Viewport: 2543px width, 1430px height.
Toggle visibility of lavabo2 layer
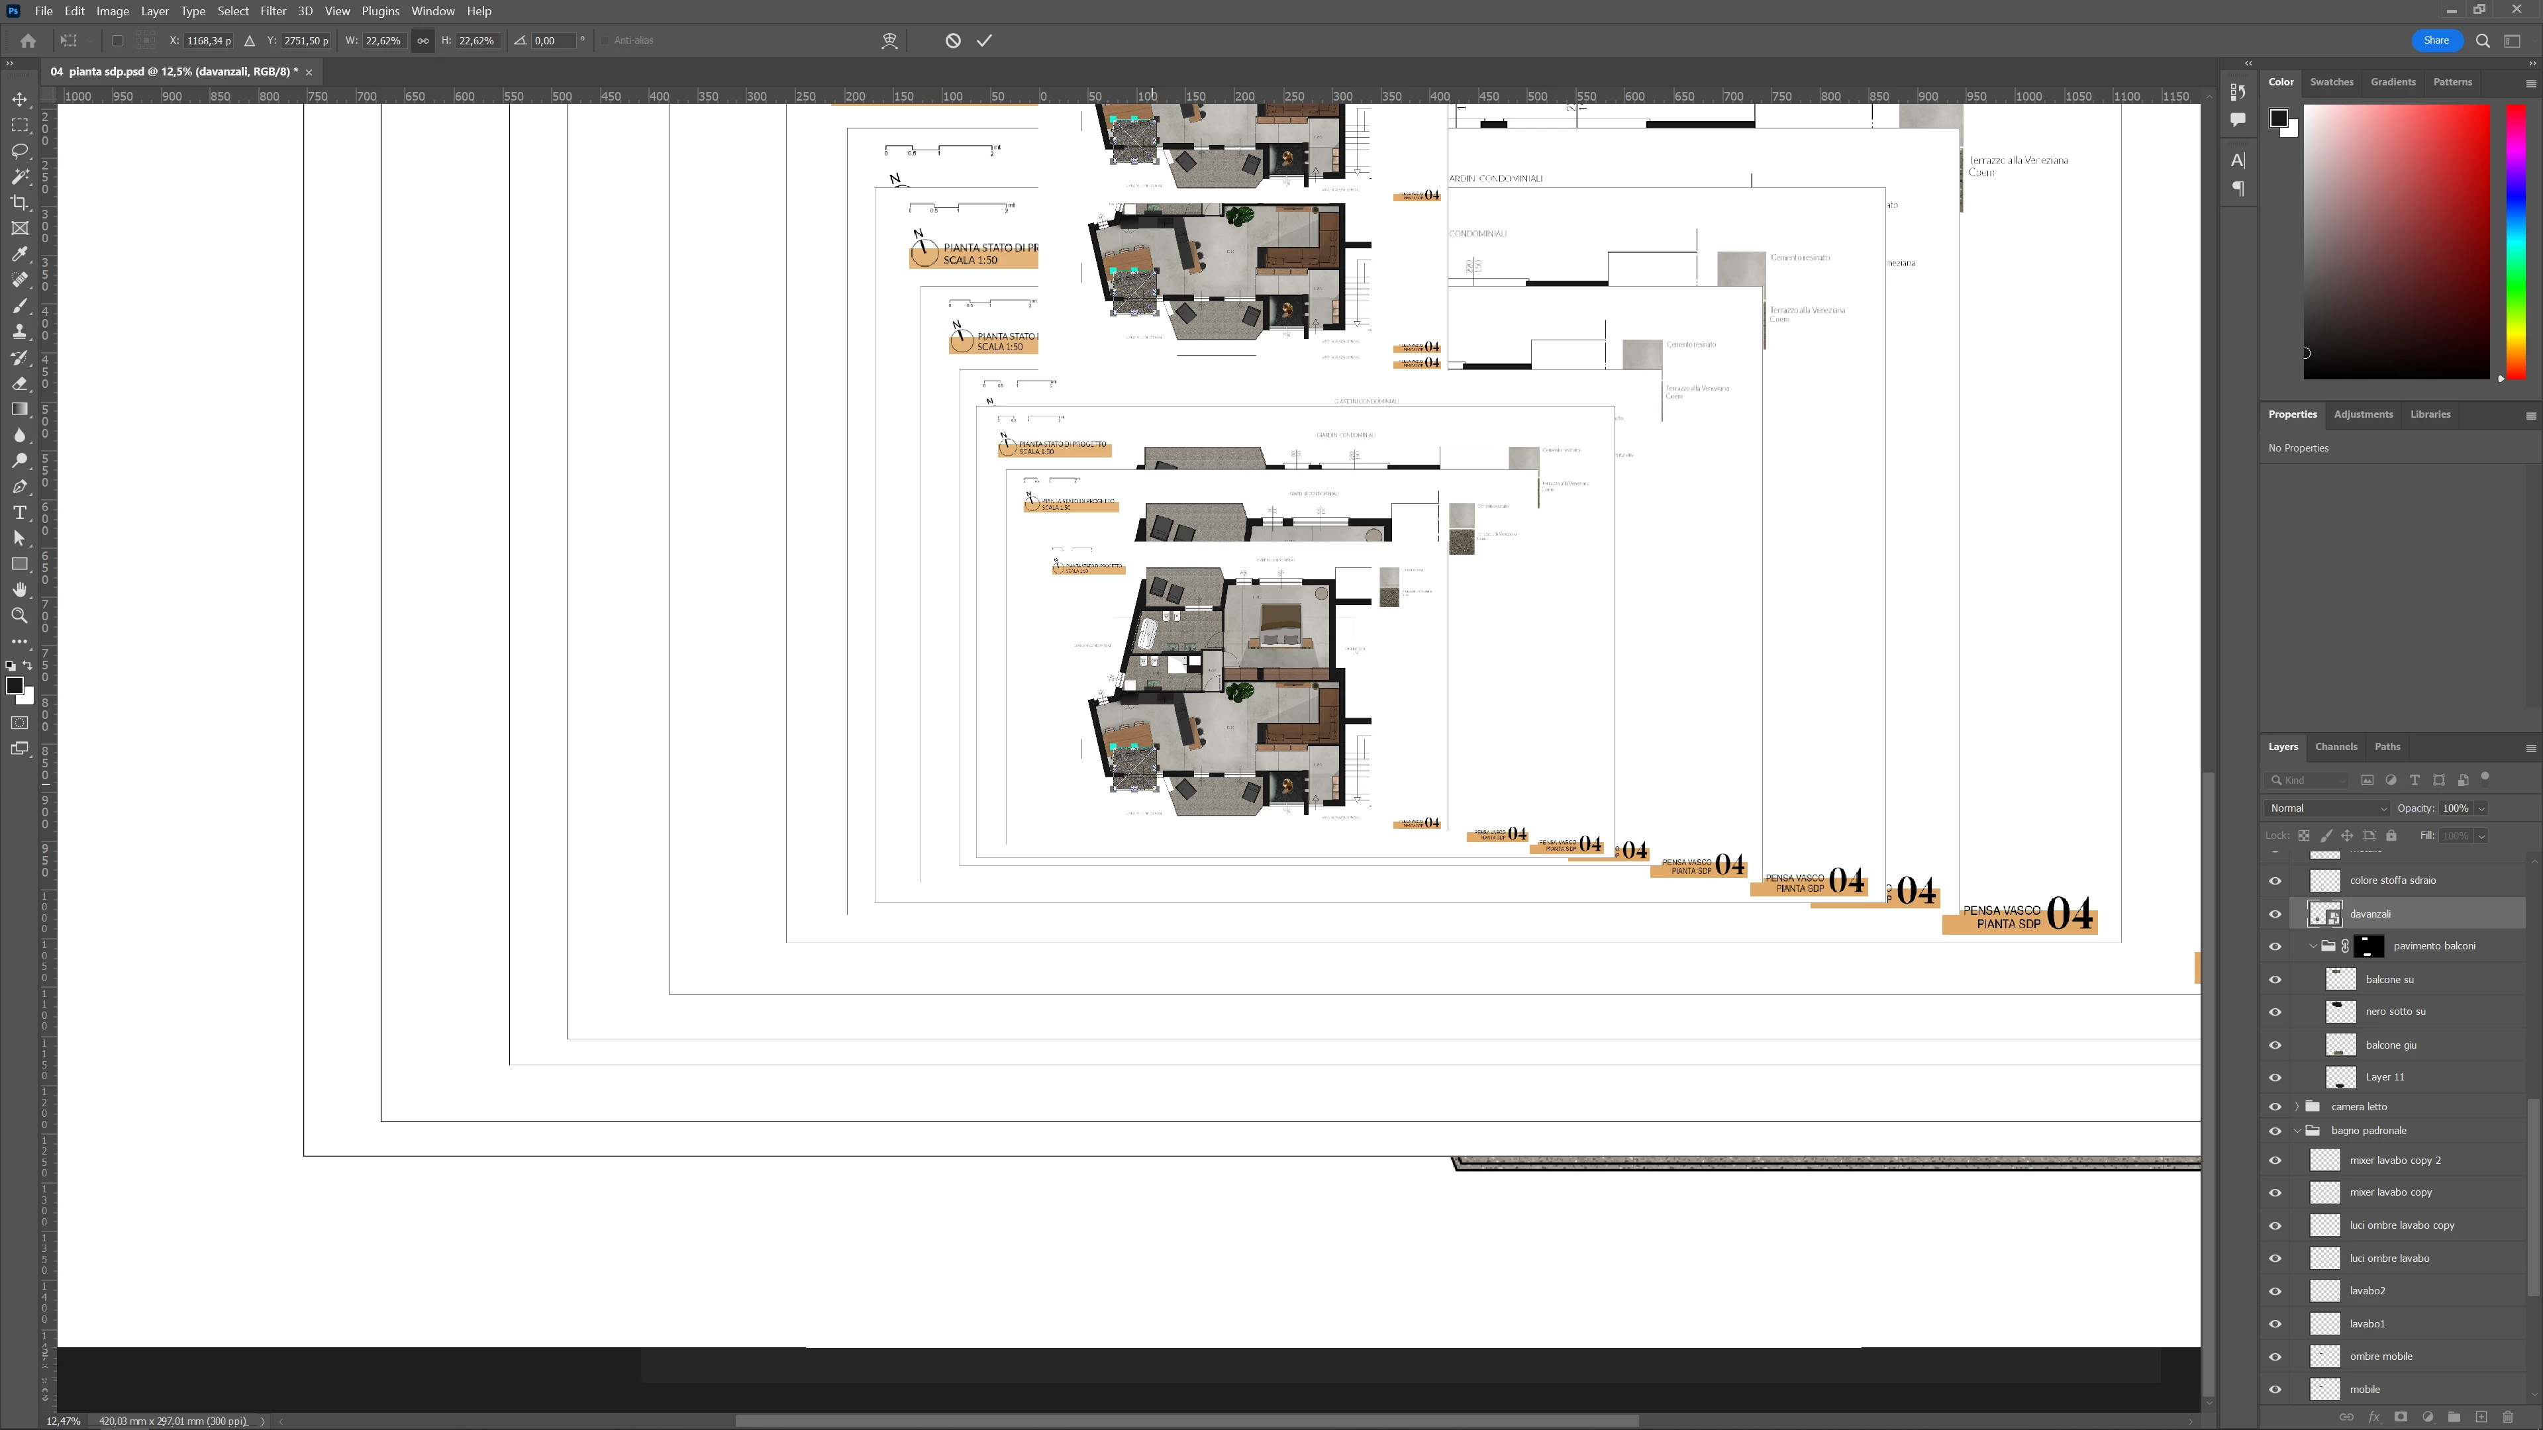pyautogui.click(x=2275, y=1291)
